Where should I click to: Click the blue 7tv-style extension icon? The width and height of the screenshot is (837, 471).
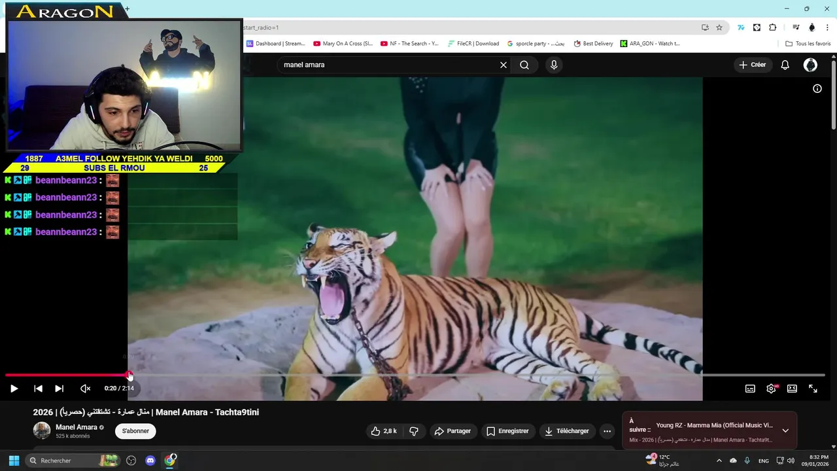click(x=741, y=27)
